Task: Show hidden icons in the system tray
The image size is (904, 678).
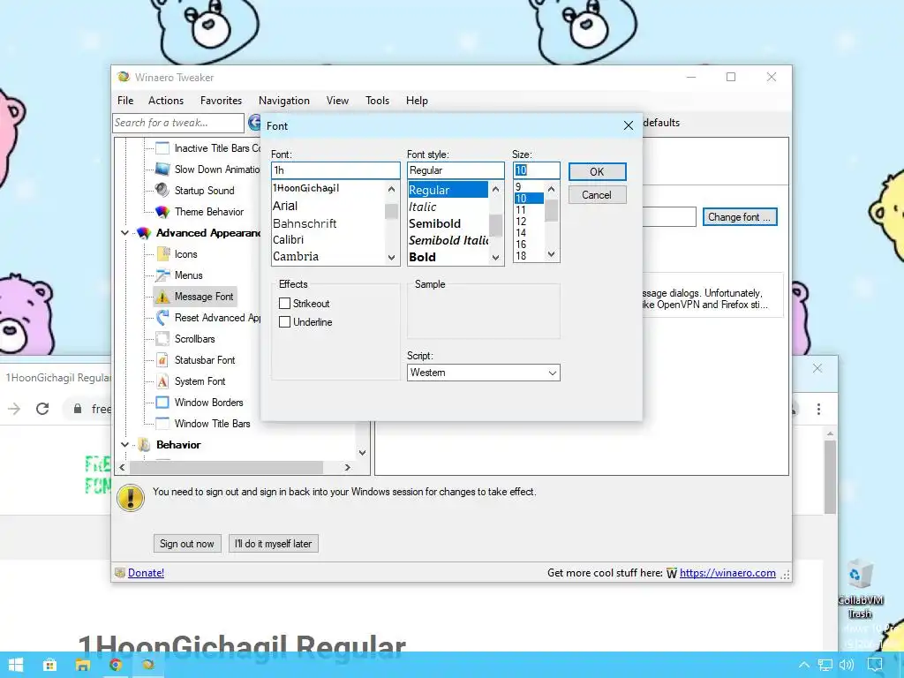Action: coord(803,666)
